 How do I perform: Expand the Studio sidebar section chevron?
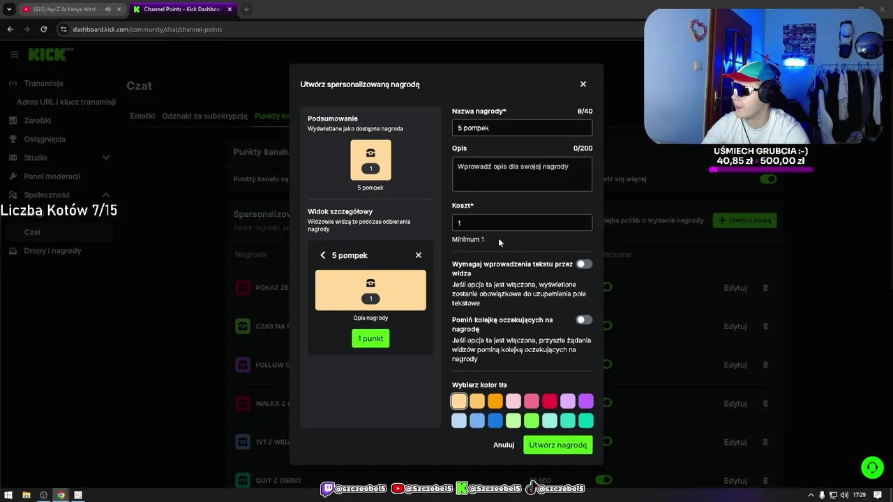pyautogui.click(x=106, y=158)
